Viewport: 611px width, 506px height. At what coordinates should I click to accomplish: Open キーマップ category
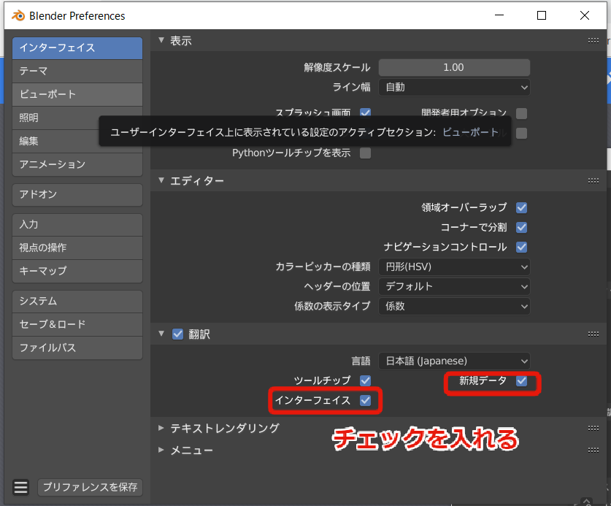click(x=77, y=271)
